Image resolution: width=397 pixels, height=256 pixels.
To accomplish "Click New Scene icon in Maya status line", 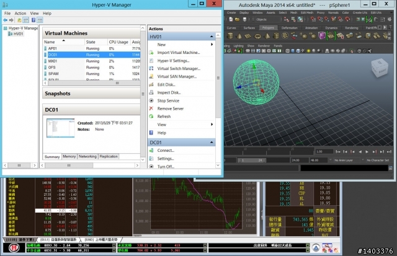I will pyautogui.click(x=231, y=19).
